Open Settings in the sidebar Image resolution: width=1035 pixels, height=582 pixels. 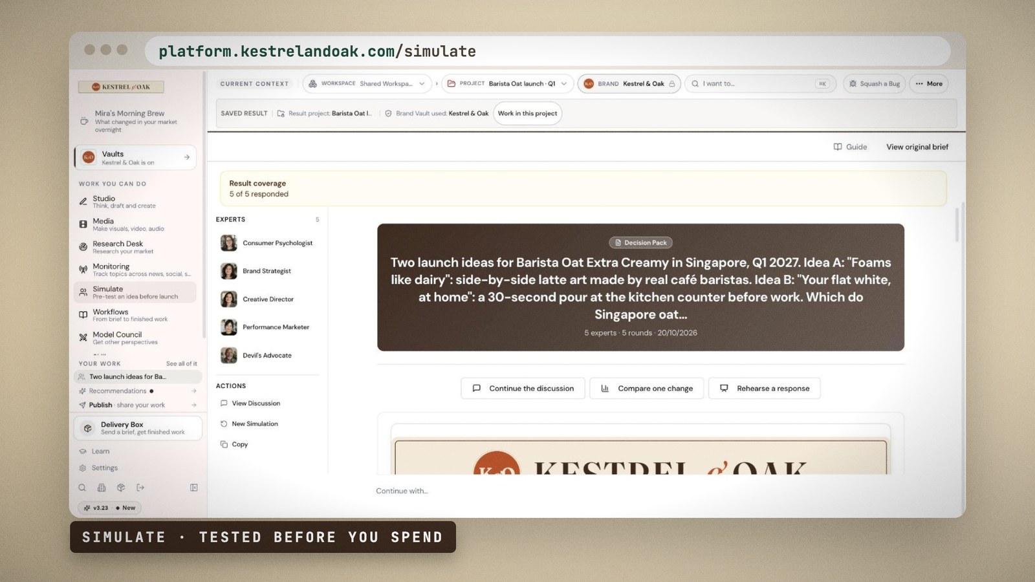click(x=98, y=468)
